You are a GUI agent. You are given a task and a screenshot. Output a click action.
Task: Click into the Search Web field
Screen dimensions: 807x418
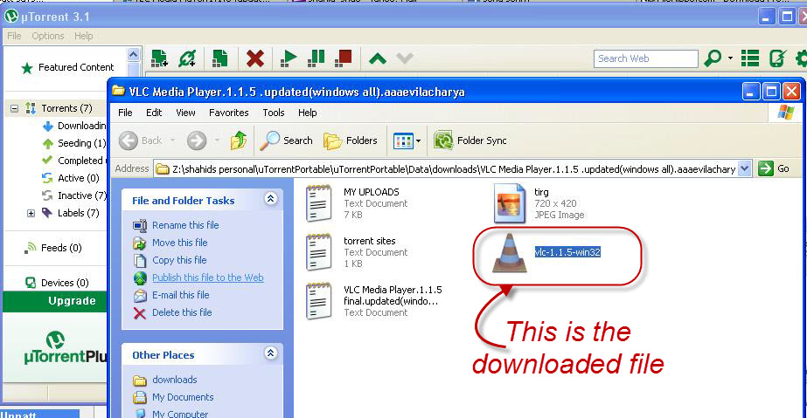coord(645,58)
